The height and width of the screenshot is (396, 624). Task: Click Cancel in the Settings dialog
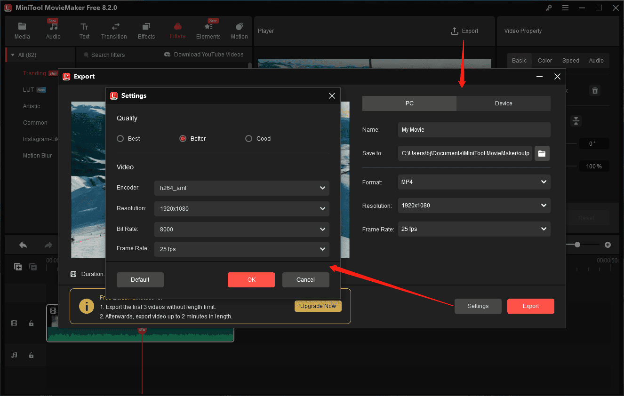[306, 280]
